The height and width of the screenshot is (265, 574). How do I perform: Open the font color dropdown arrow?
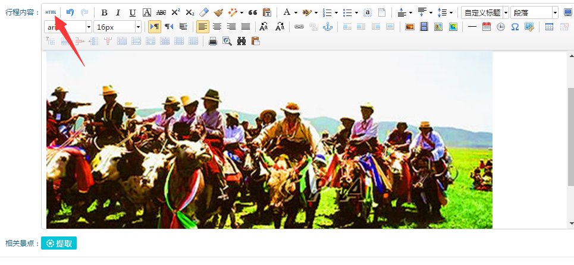[296, 12]
